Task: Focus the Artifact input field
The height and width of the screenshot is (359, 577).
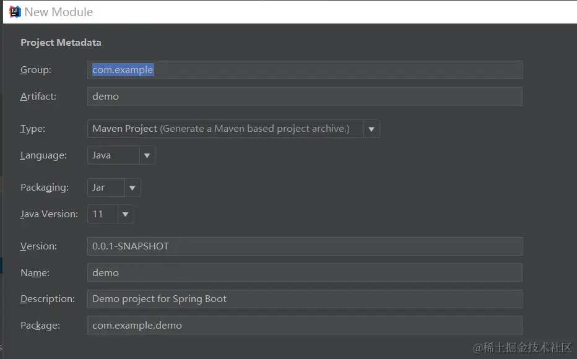Action: (305, 97)
